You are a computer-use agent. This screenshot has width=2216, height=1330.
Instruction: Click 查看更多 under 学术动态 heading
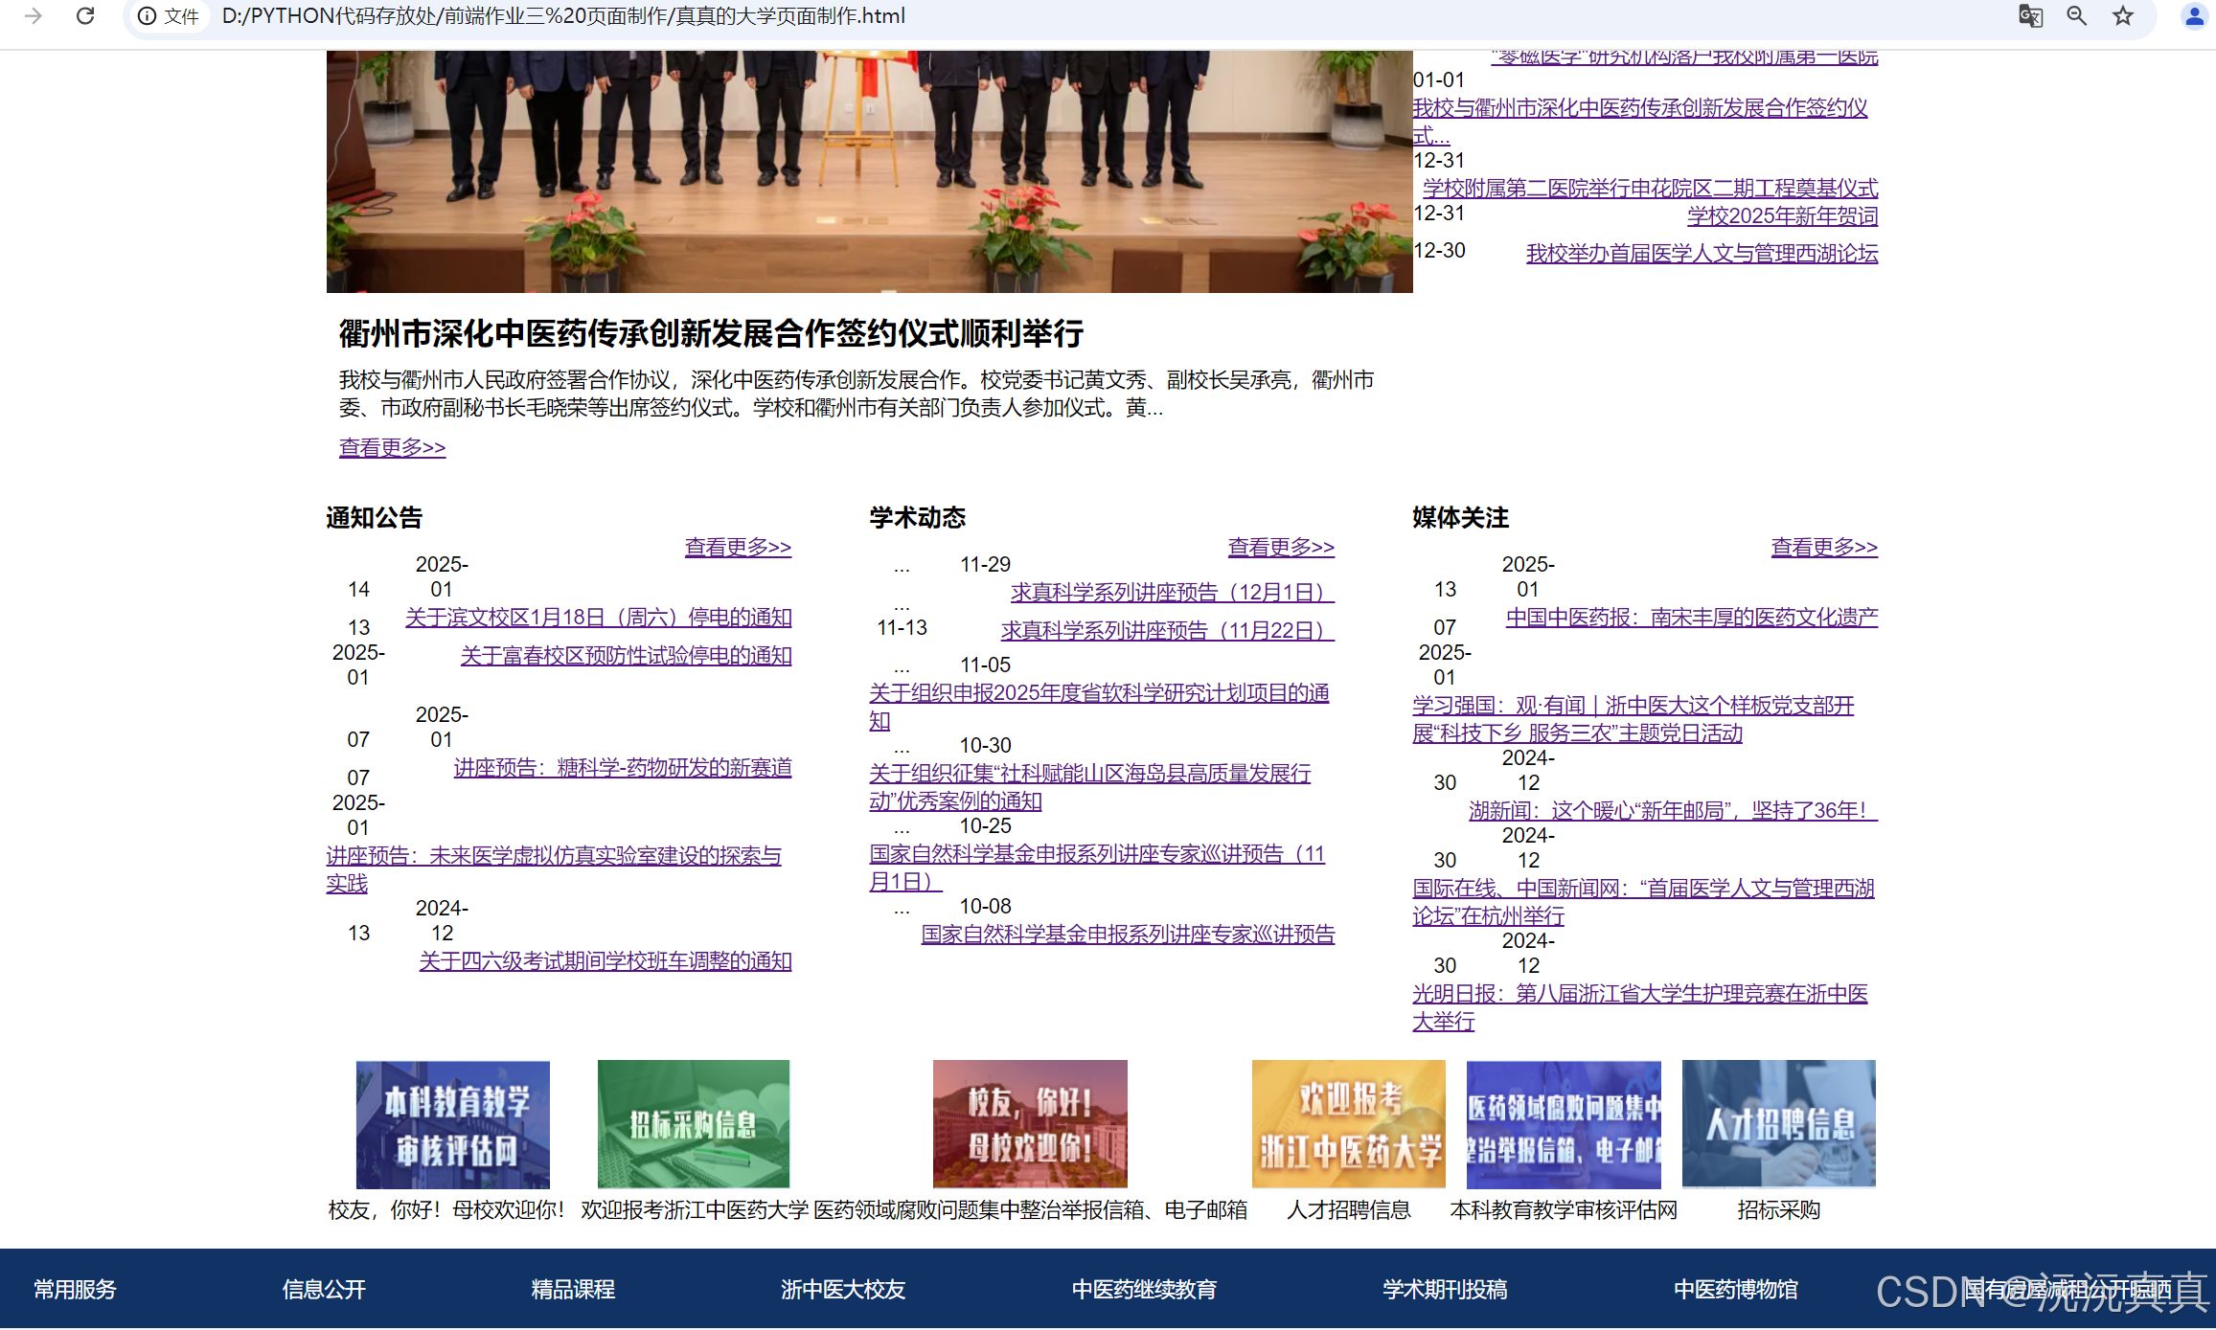[x=1281, y=547]
